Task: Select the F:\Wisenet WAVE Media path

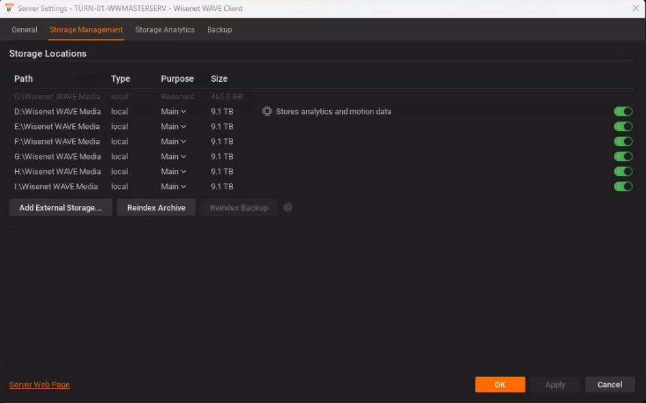Action: [x=57, y=141]
